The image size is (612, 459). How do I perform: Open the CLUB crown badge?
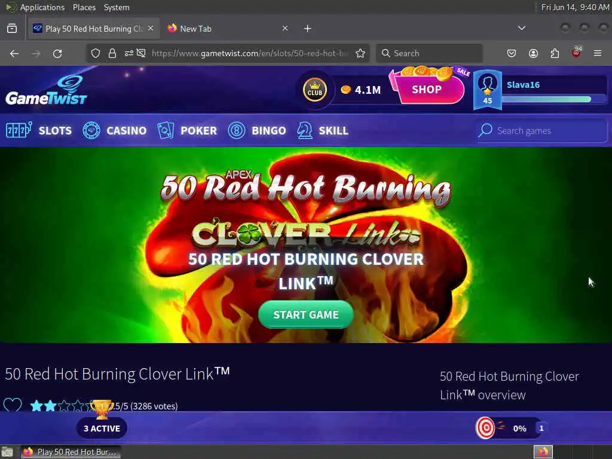pos(314,90)
